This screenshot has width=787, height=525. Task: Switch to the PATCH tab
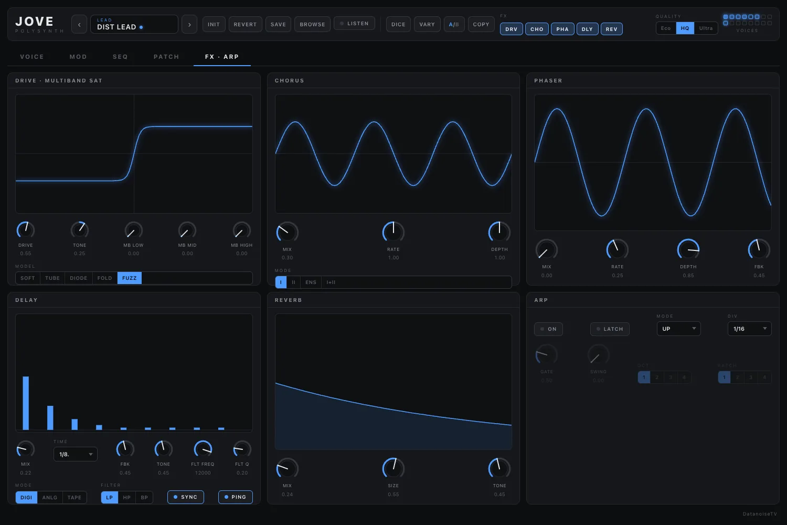(x=166, y=57)
